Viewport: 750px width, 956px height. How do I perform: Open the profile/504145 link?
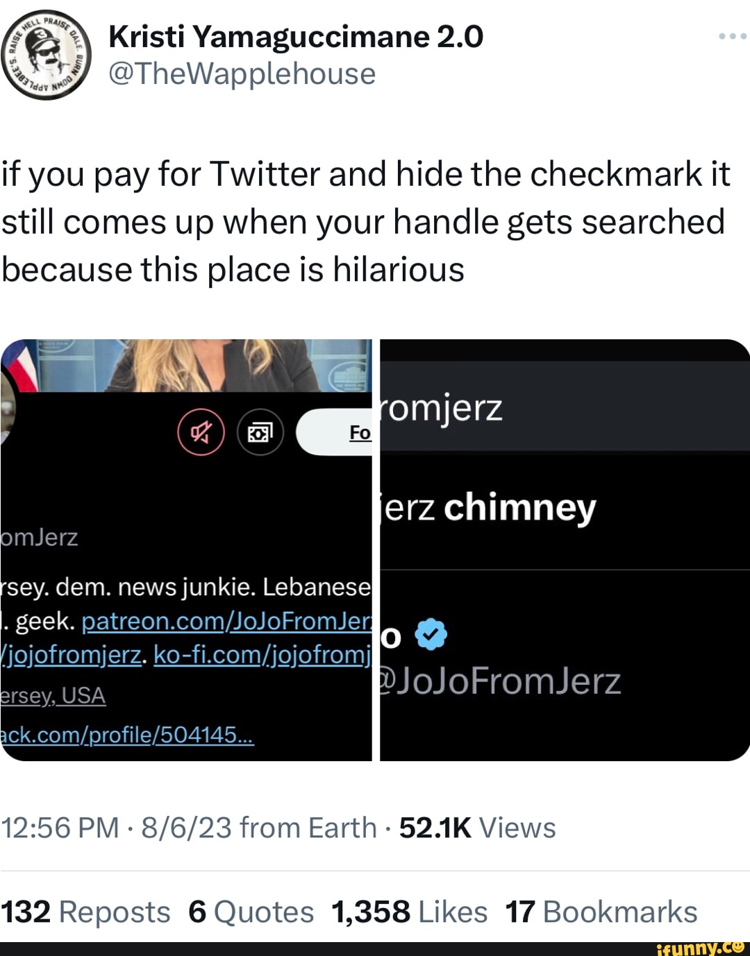point(127,735)
